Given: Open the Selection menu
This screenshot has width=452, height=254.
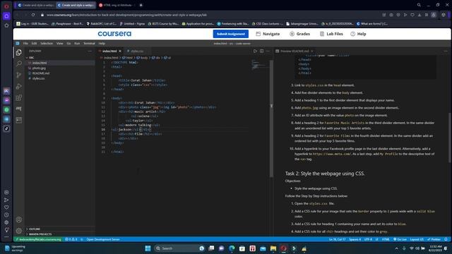Looking at the screenshot, I should [47, 44].
